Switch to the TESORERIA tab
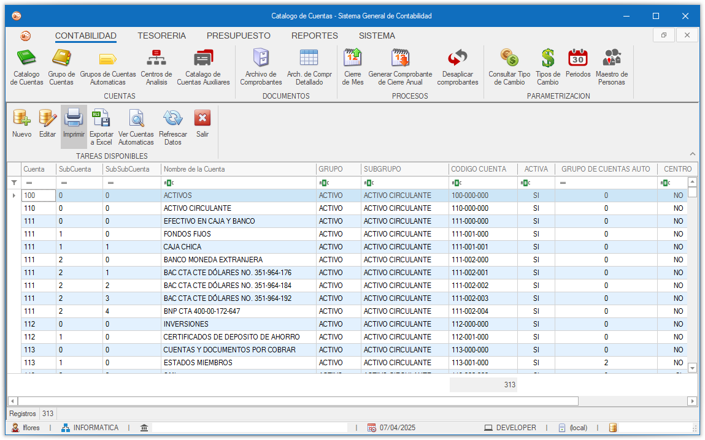705x440 pixels. (161, 36)
